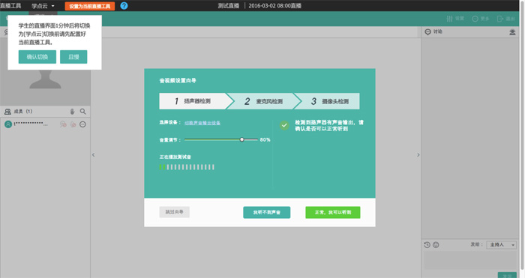Open the 发给 主持人 recipient dropdown
Screen dimensions: 525x278
[x=502, y=245]
